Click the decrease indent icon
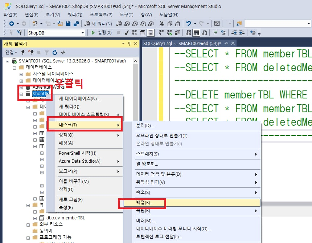 click(x=234, y=33)
